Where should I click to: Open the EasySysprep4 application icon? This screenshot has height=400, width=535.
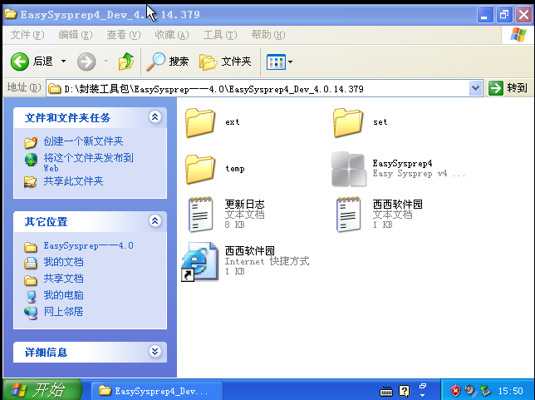[348, 170]
